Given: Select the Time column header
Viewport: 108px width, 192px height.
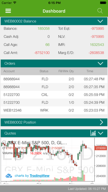Looking at the screenshot, I should pos(90,71).
